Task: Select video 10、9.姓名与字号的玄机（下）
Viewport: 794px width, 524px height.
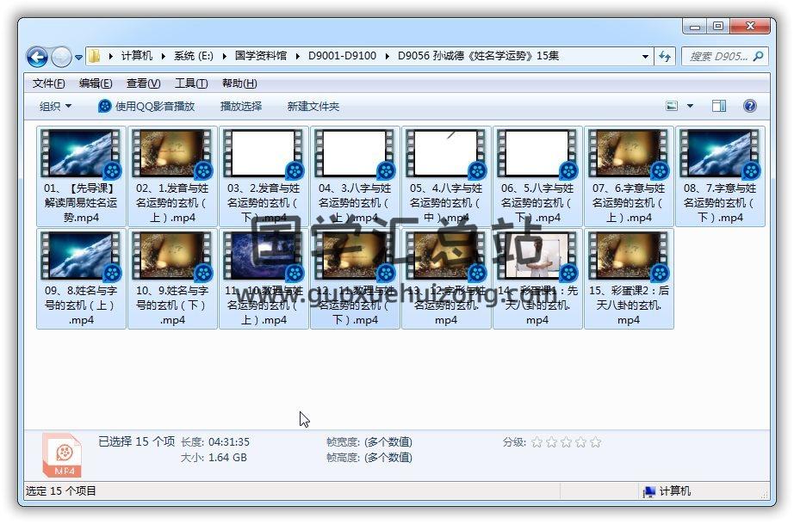Action: pos(172,278)
